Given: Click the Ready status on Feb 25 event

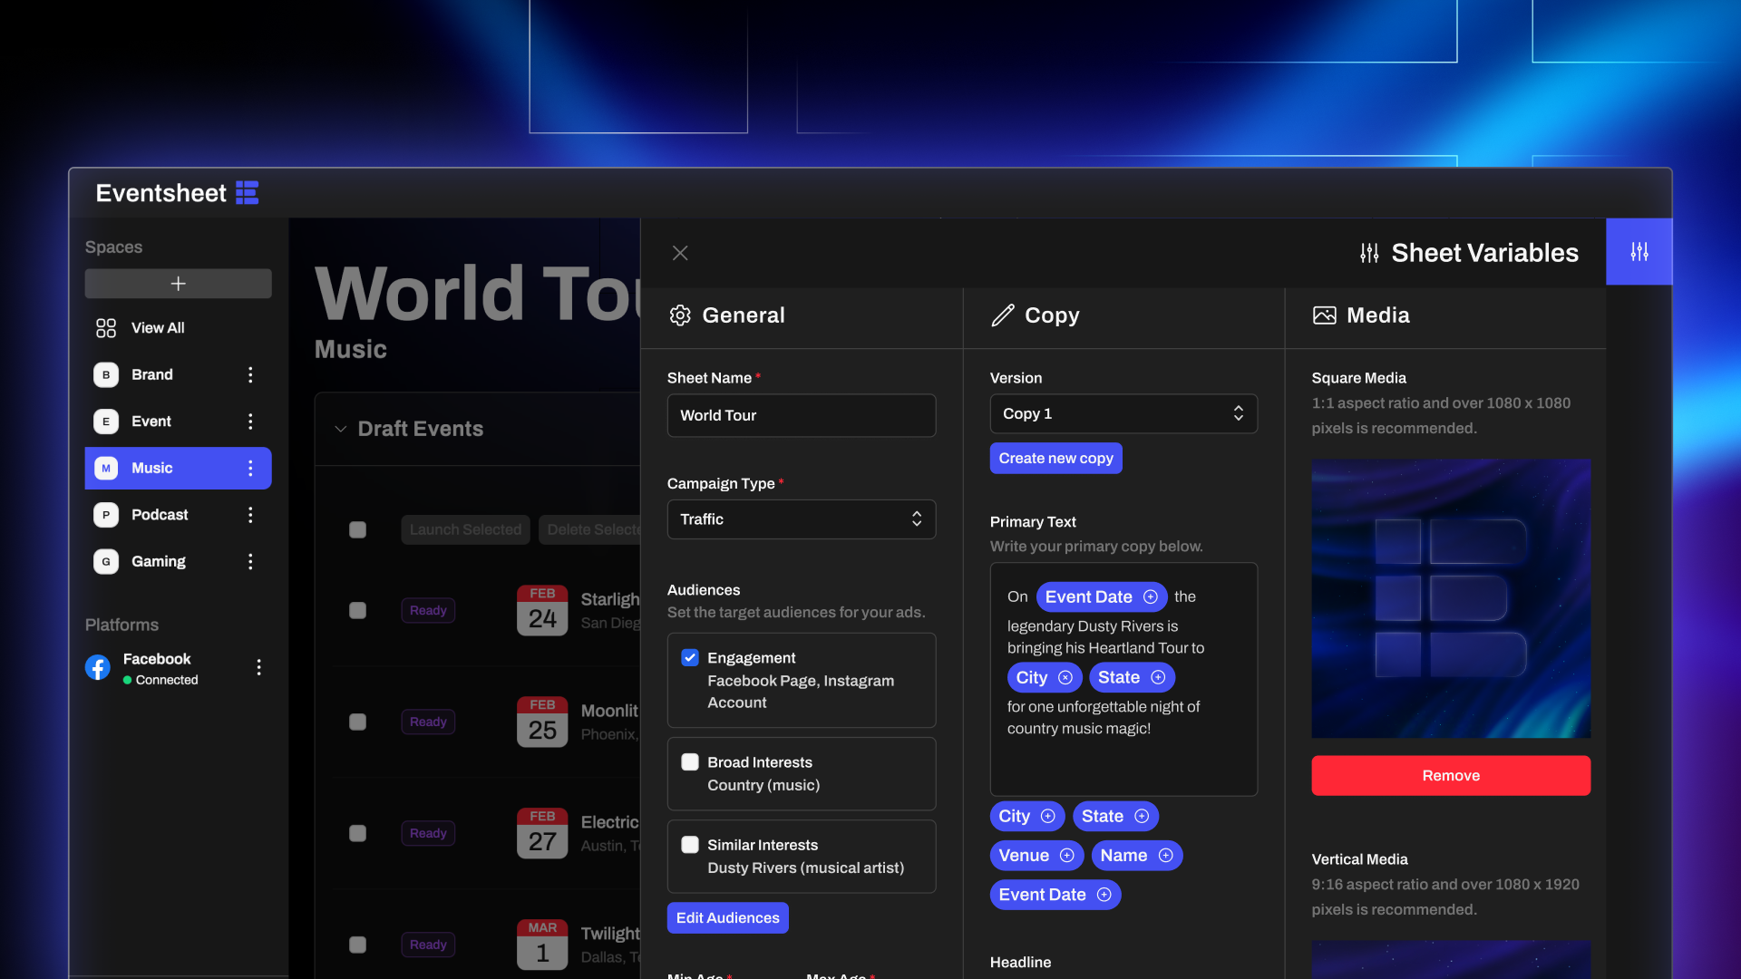Looking at the screenshot, I should pyautogui.click(x=428, y=722).
